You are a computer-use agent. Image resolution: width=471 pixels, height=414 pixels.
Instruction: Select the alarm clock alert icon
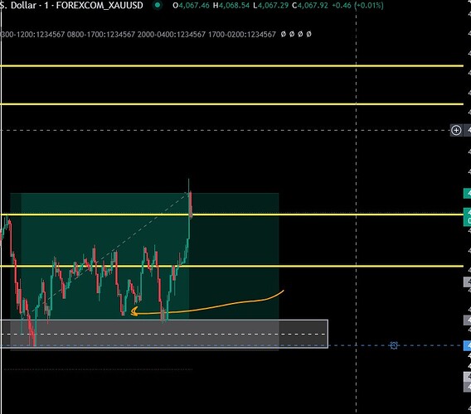pyautogui.click(x=394, y=345)
